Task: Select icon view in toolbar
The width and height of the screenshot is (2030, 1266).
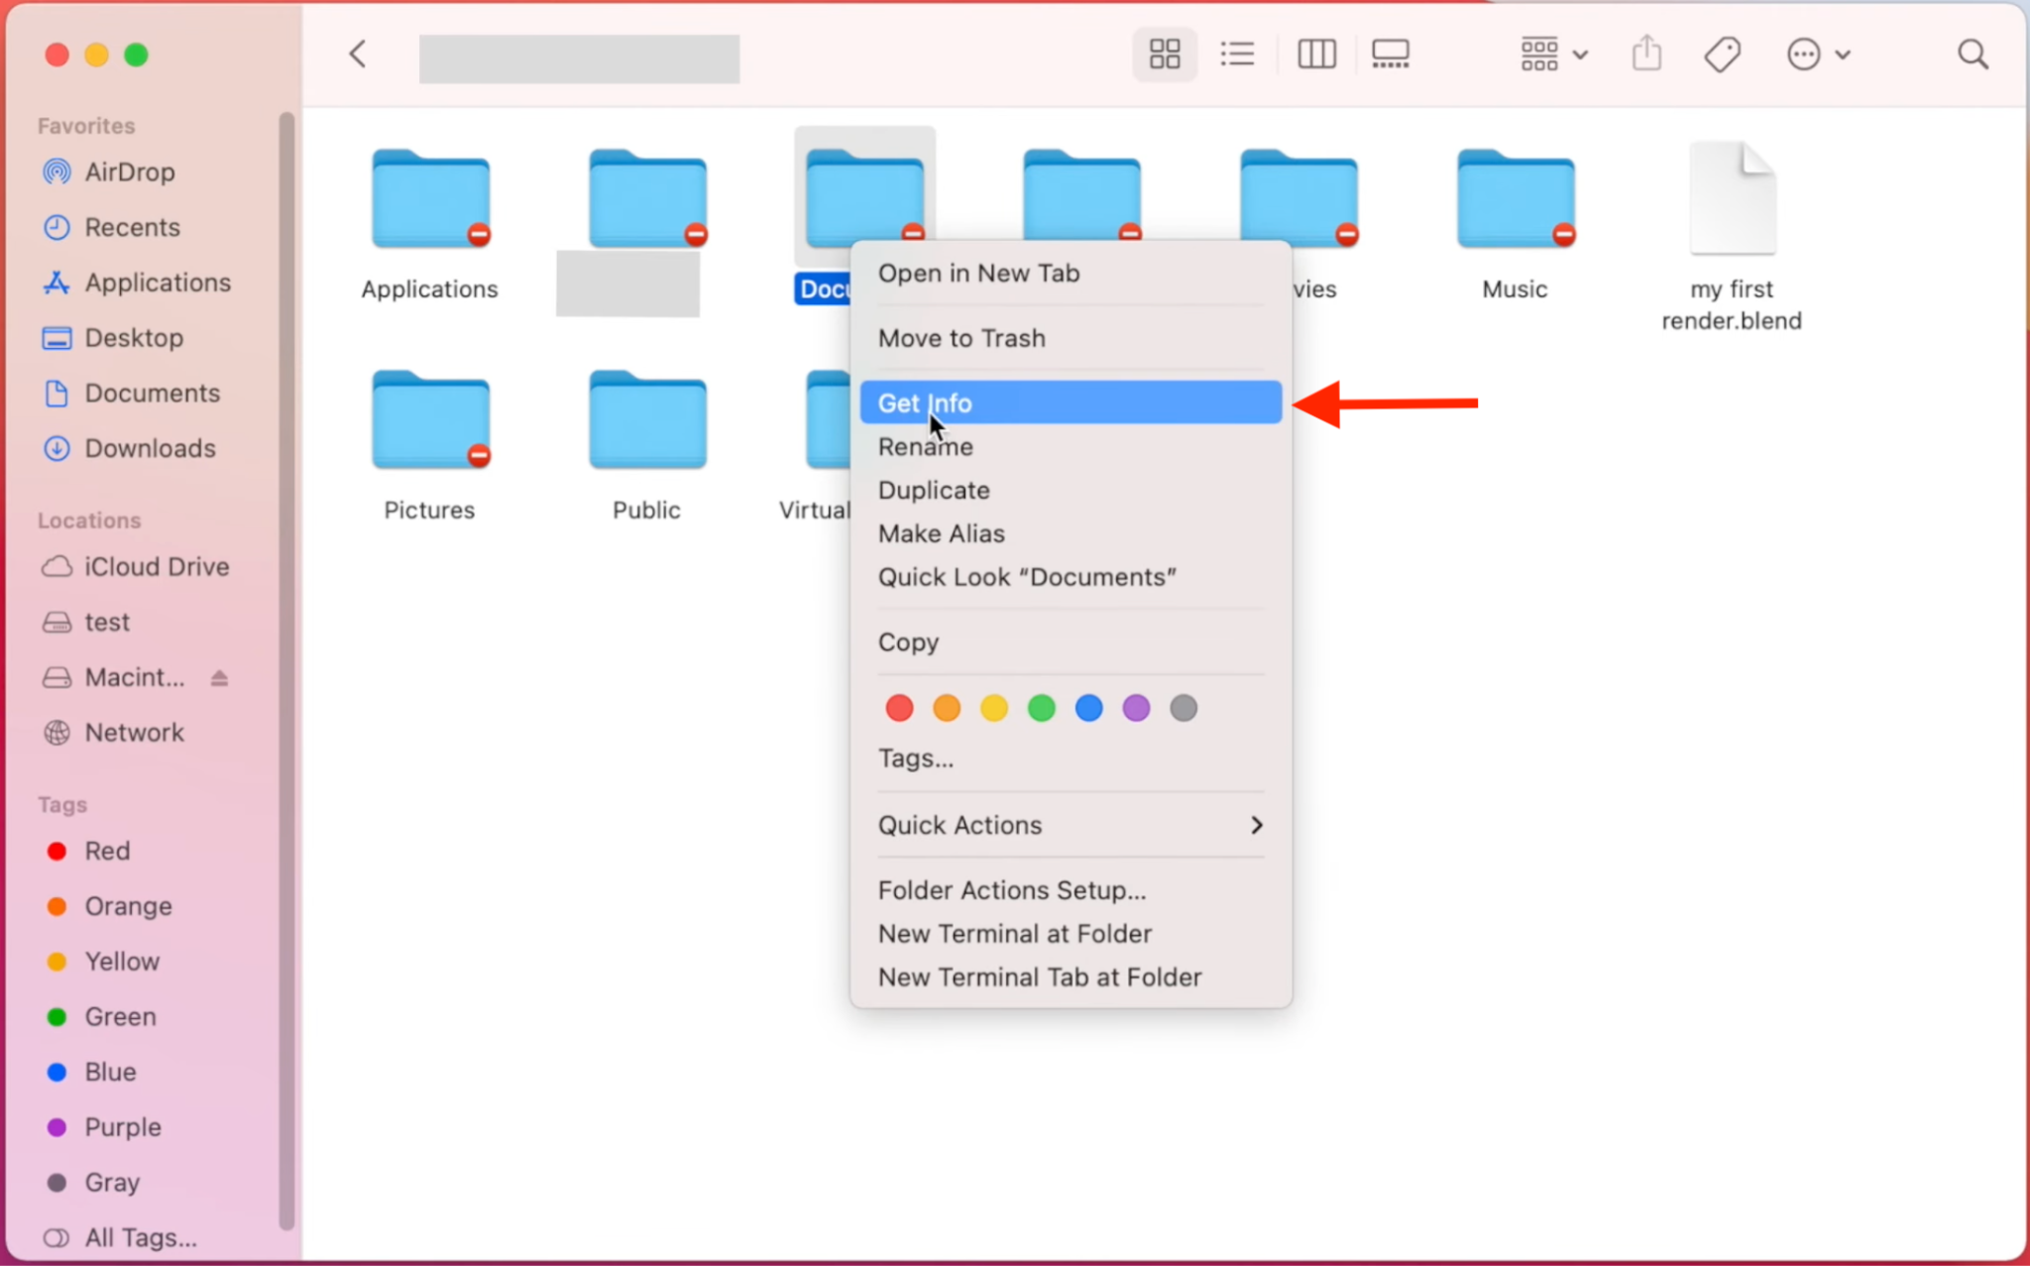Action: click(1164, 55)
